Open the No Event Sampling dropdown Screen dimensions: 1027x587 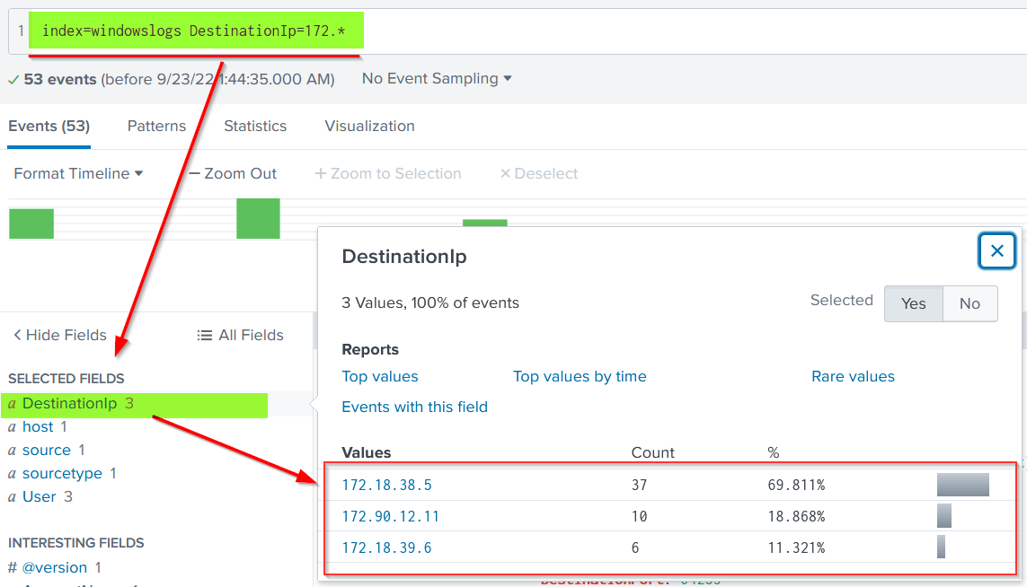click(437, 79)
